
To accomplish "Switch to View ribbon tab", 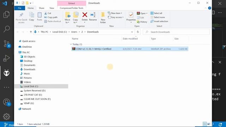I will coord(52,8).
